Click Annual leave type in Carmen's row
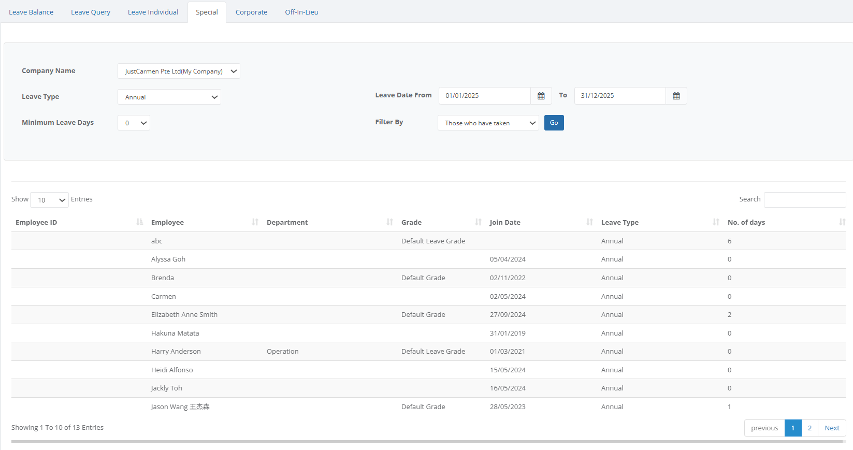853x450 pixels. click(612, 296)
